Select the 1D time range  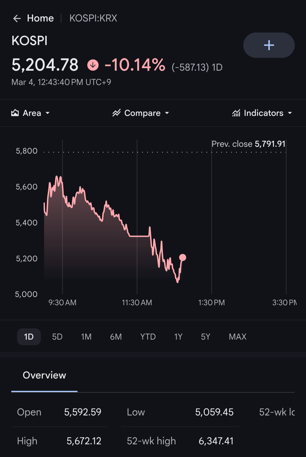(x=29, y=337)
